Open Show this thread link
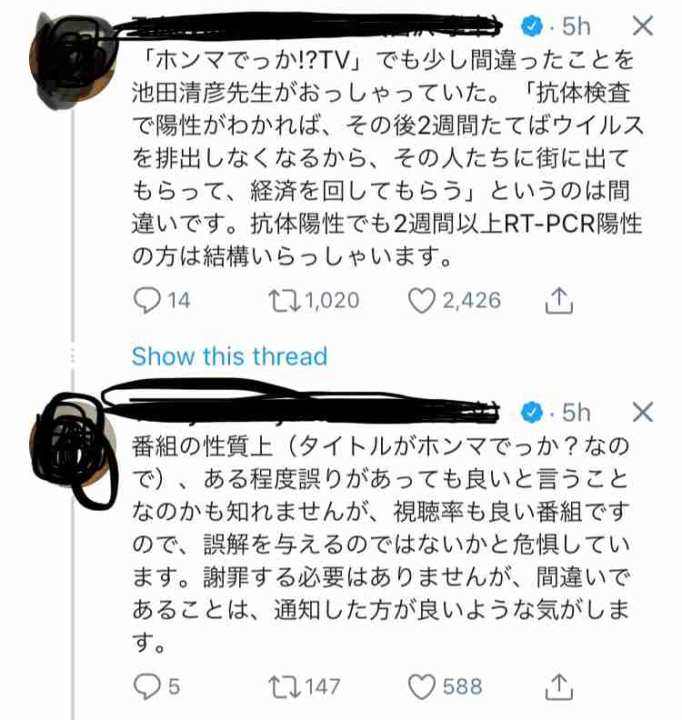 click(229, 355)
